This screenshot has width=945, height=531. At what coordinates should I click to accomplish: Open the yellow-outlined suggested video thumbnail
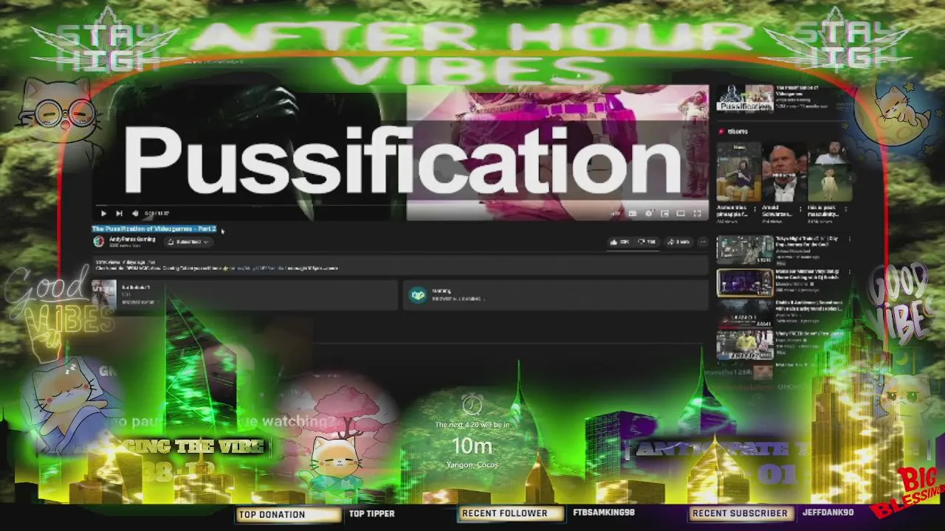[x=745, y=282]
